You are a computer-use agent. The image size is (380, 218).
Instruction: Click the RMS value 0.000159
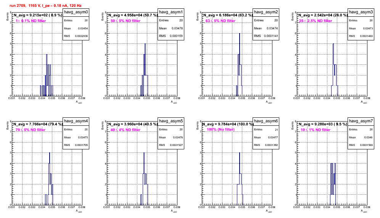point(176,36)
